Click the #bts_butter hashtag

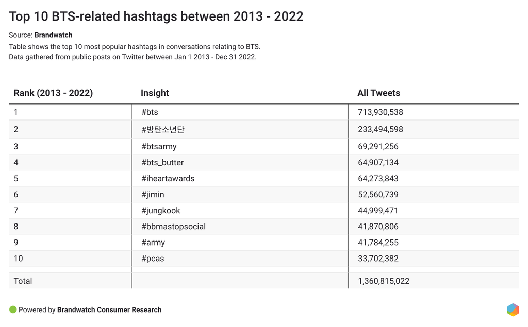162,163
